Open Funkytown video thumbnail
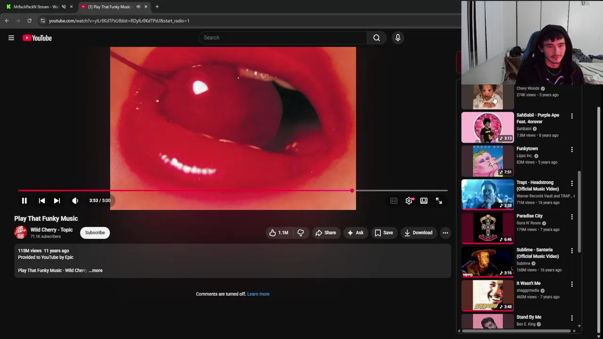This screenshot has height=339, width=603. pyautogui.click(x=488, y=161)
